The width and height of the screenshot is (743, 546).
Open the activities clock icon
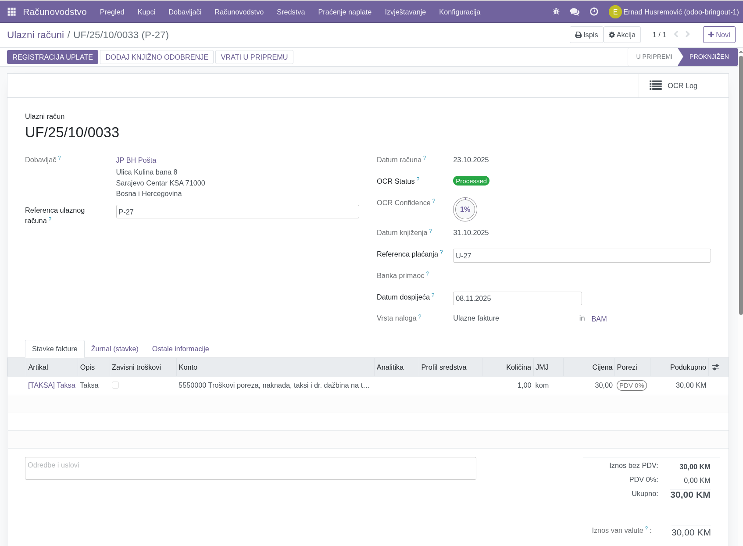594,12
